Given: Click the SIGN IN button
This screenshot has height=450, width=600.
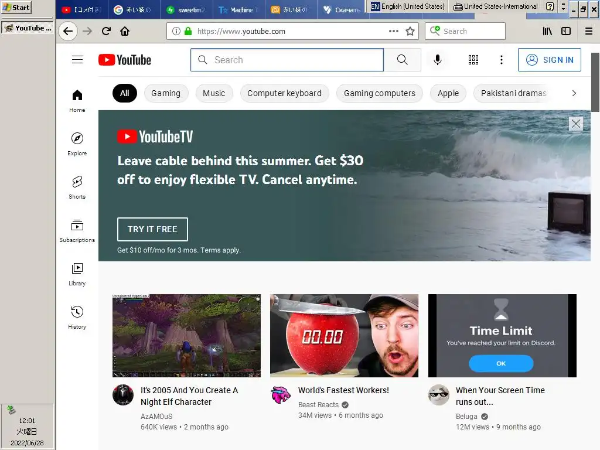Looking at the screenshot, I should (550, 60).
